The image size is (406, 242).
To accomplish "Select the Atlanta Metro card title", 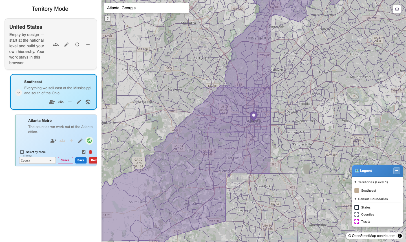I will click(x=40, y=120).
